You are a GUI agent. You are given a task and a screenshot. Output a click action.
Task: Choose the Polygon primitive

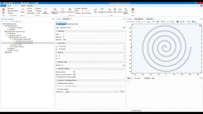[x=38, y=11]
